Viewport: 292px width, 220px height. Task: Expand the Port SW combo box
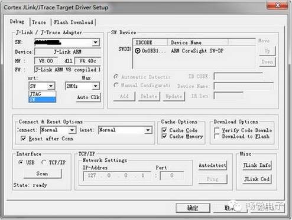[x=51, y=86]
